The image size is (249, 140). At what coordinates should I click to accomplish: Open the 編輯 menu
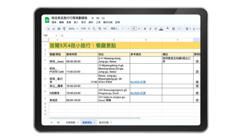click(61, 23)
